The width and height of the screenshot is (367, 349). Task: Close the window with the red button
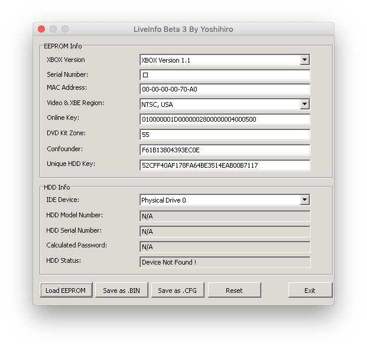coord(41,29)
